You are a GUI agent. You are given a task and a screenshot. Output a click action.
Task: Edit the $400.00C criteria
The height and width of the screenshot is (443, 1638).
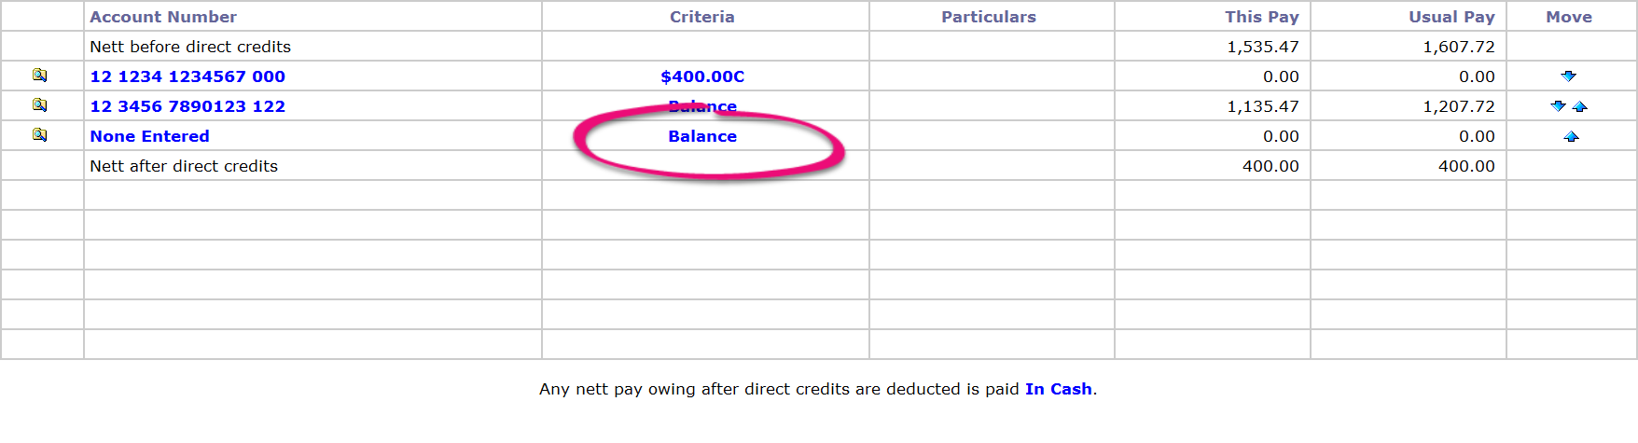pyautogui.click(x=702, y=76)
